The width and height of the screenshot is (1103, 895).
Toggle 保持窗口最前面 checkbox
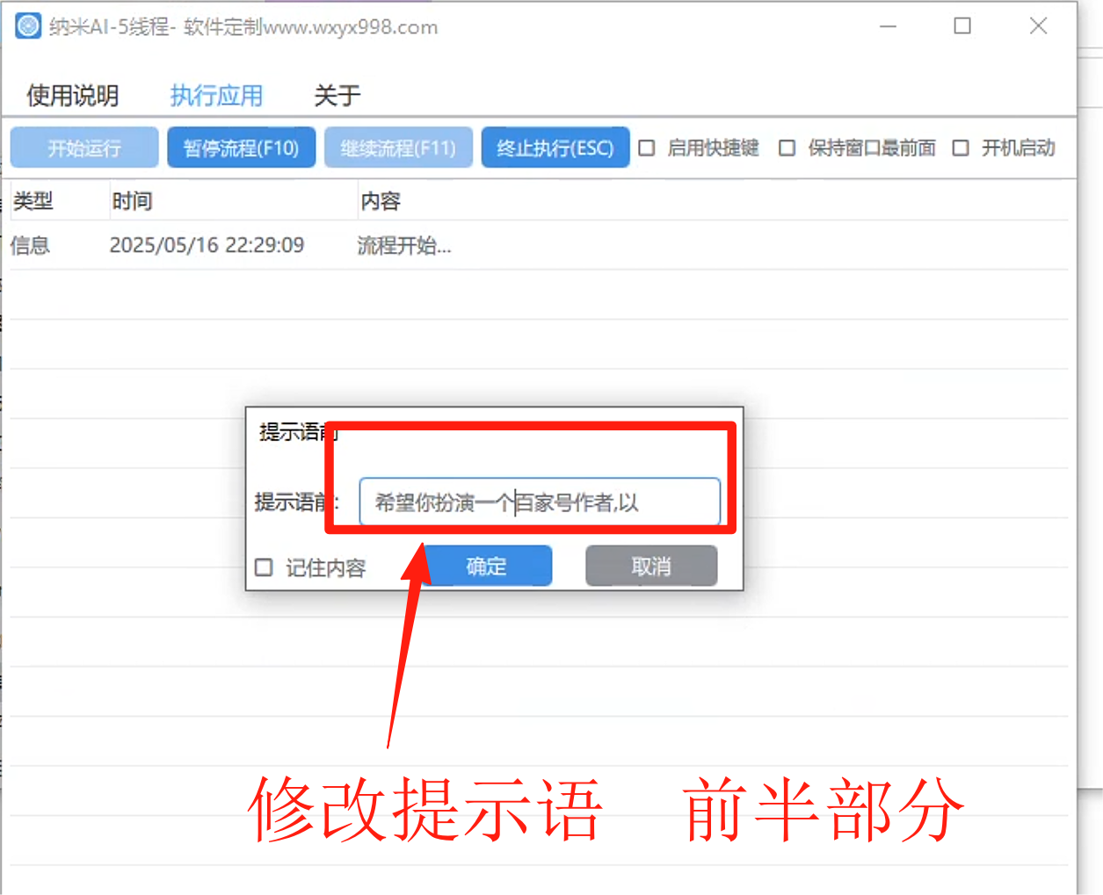(x=787, y=148)
